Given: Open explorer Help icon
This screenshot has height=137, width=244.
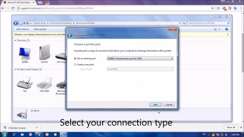Looking at the screenshot, I should [x=226, y=29].
